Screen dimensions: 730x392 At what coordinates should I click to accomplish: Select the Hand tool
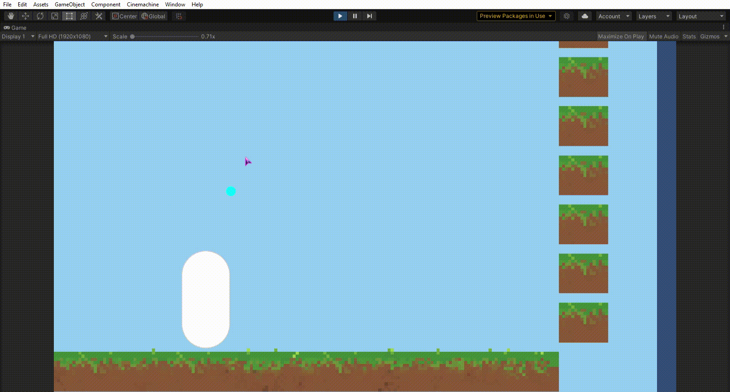coord(11,16)
